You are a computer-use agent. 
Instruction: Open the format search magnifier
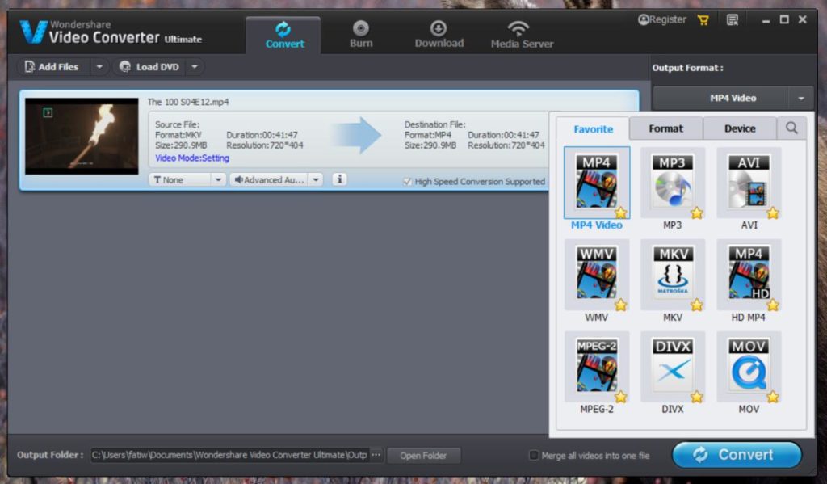click(x=791, y=128)
